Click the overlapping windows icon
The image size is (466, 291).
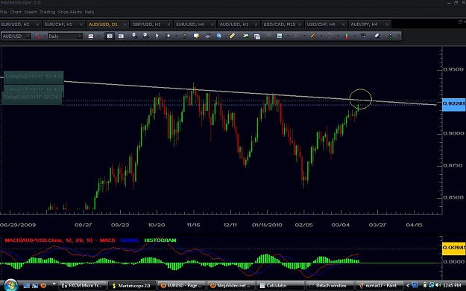pos(257,36)
